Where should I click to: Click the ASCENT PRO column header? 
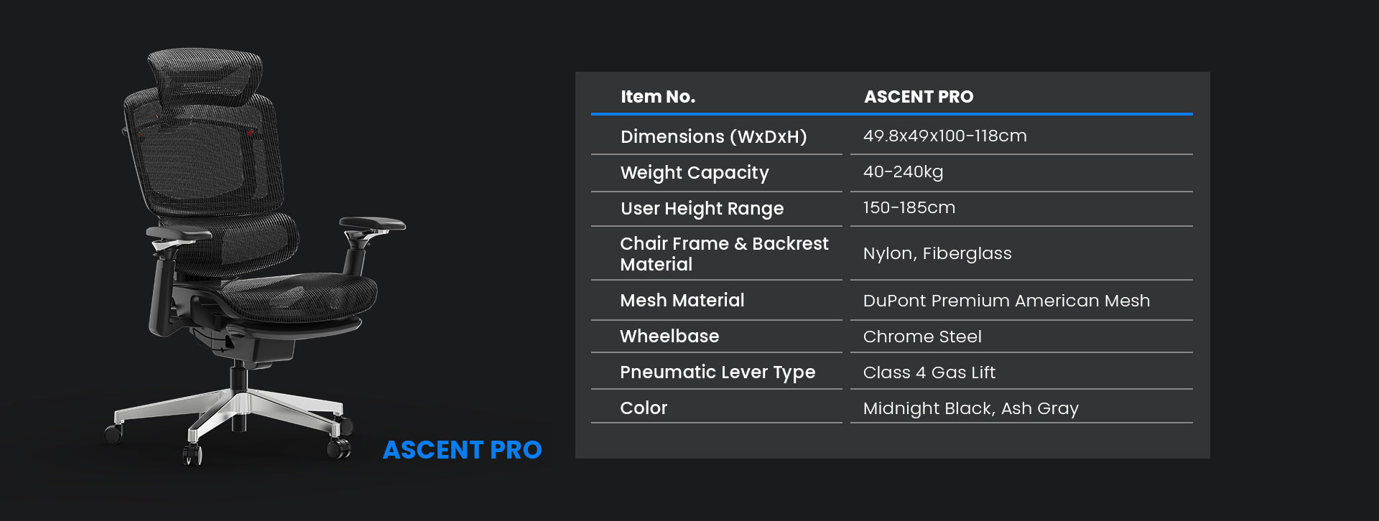[x=919, y=97]
